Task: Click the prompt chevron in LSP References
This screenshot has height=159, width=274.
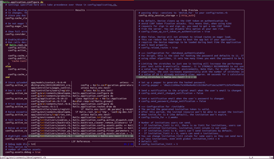Action: click(29, 144)
